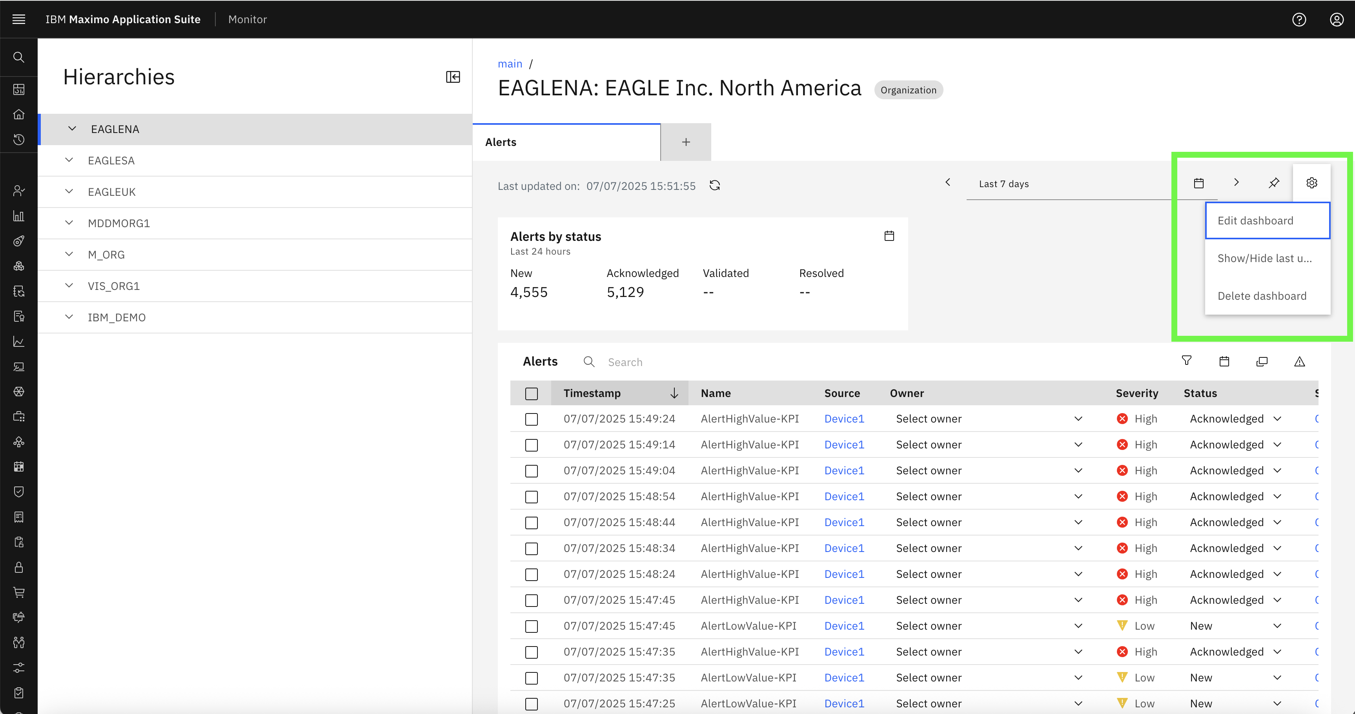Image resolution: width=1355 pixels, height=714 pixels.
Task: Open the shopping cart icon in sidebar
Action: (19, 592)
